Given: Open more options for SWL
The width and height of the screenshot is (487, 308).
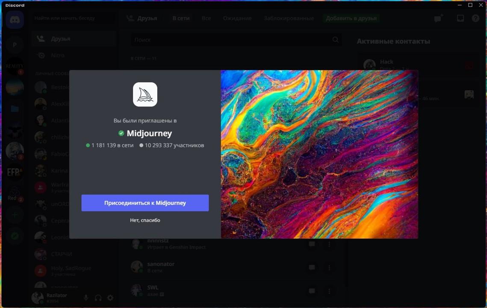Looking at the screenshot, I should [x=329, y=291].
